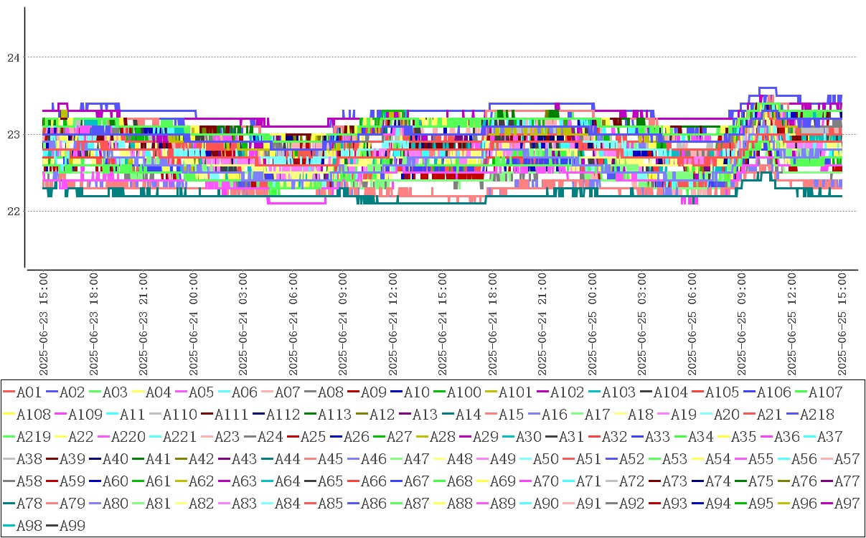
Task: Select the A77 legend entry
Action: (x=847, y=481)
